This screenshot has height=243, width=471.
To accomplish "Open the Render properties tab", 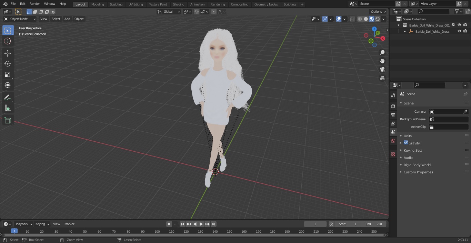I will [x=393, y=106].
